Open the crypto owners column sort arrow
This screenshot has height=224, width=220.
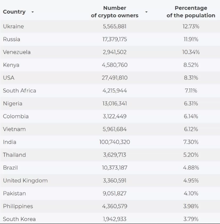point(146,12)
